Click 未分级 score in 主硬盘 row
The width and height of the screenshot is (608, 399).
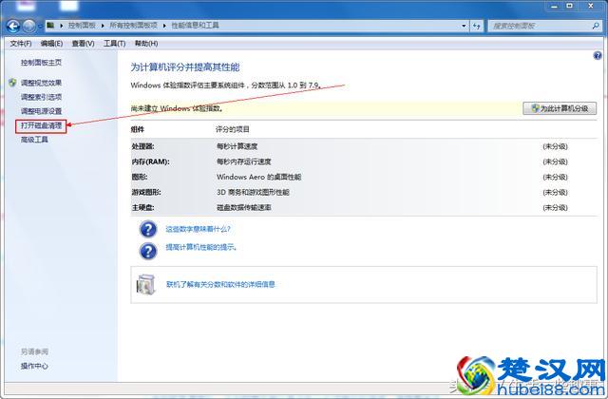(x=555, y=208)
